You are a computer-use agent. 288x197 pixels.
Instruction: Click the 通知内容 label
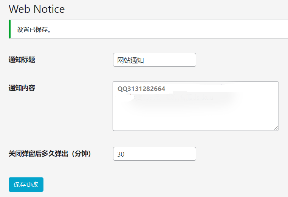pos(22,88)
